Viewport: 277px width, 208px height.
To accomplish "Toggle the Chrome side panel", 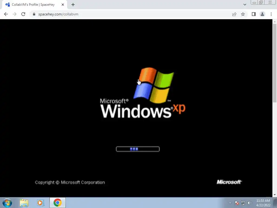I will [254, 14].
